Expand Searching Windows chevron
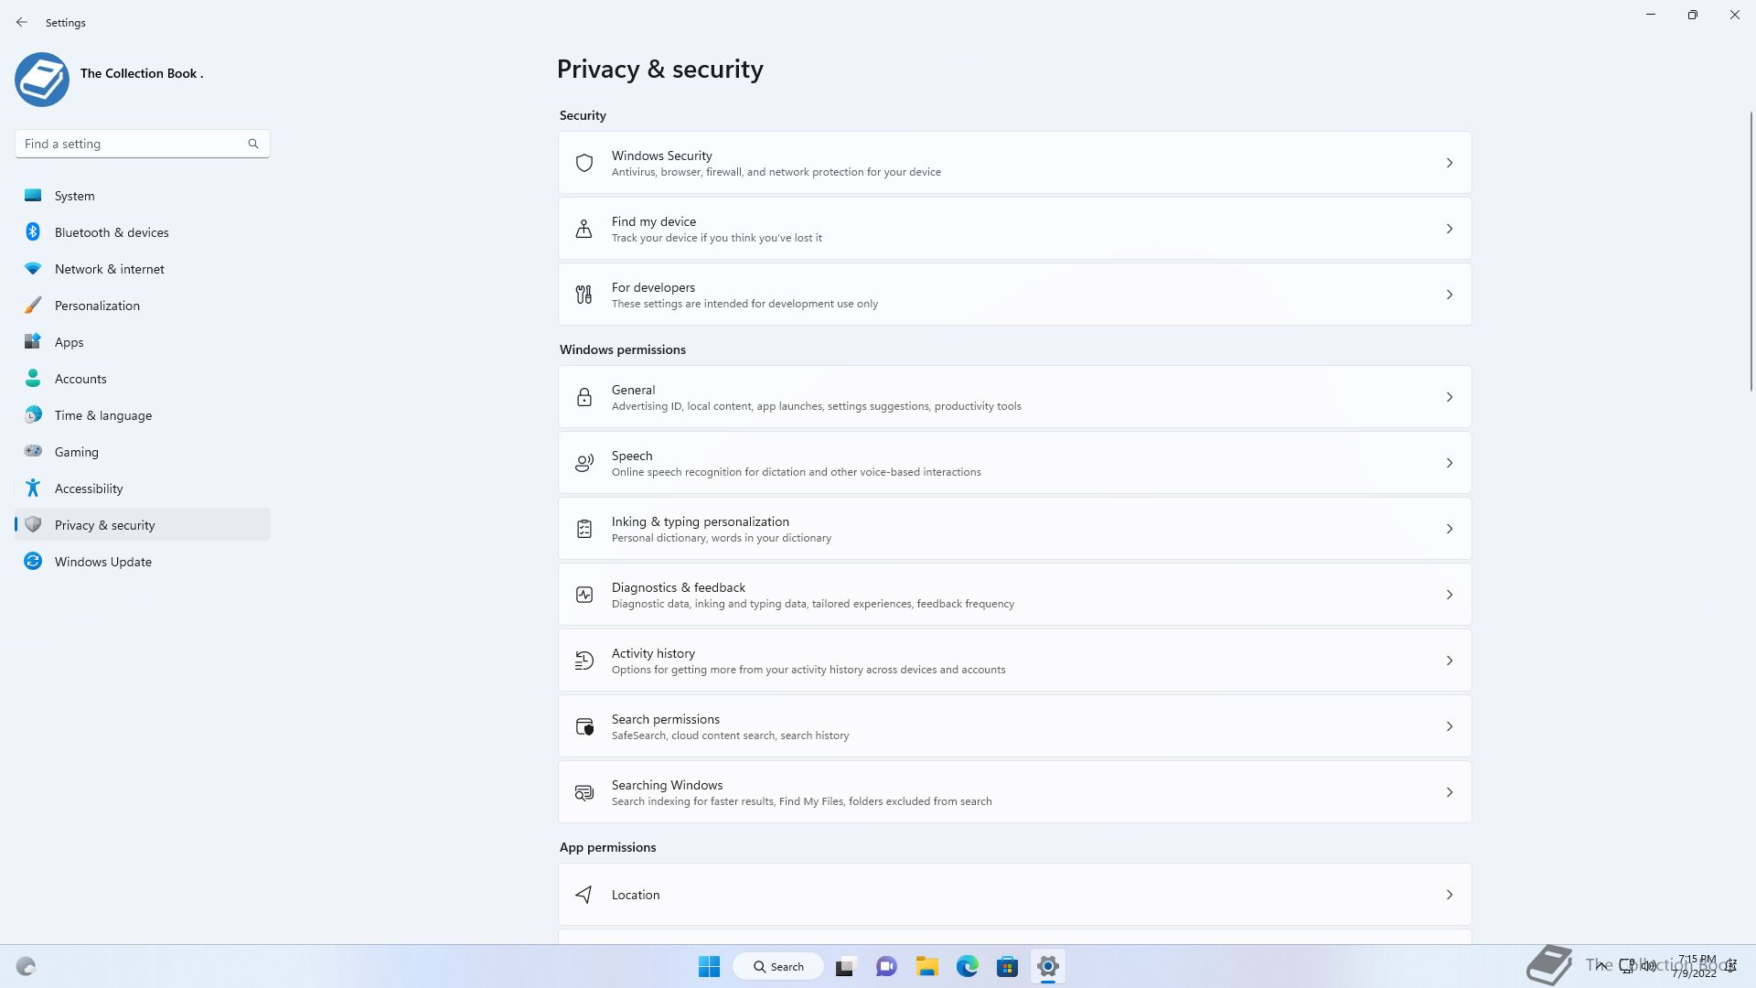Image resolution: width=1756 pixels, height=988 pixels. click(1450, 792)
